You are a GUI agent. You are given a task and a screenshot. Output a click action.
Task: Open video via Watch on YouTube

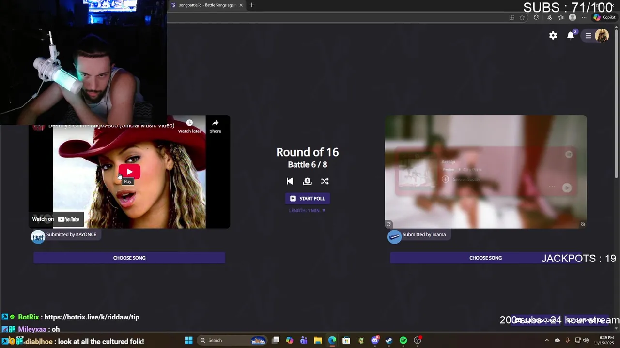click(x=56, y=219)
